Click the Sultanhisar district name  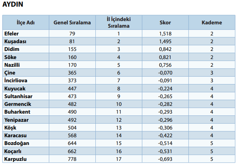coord(18,96)
